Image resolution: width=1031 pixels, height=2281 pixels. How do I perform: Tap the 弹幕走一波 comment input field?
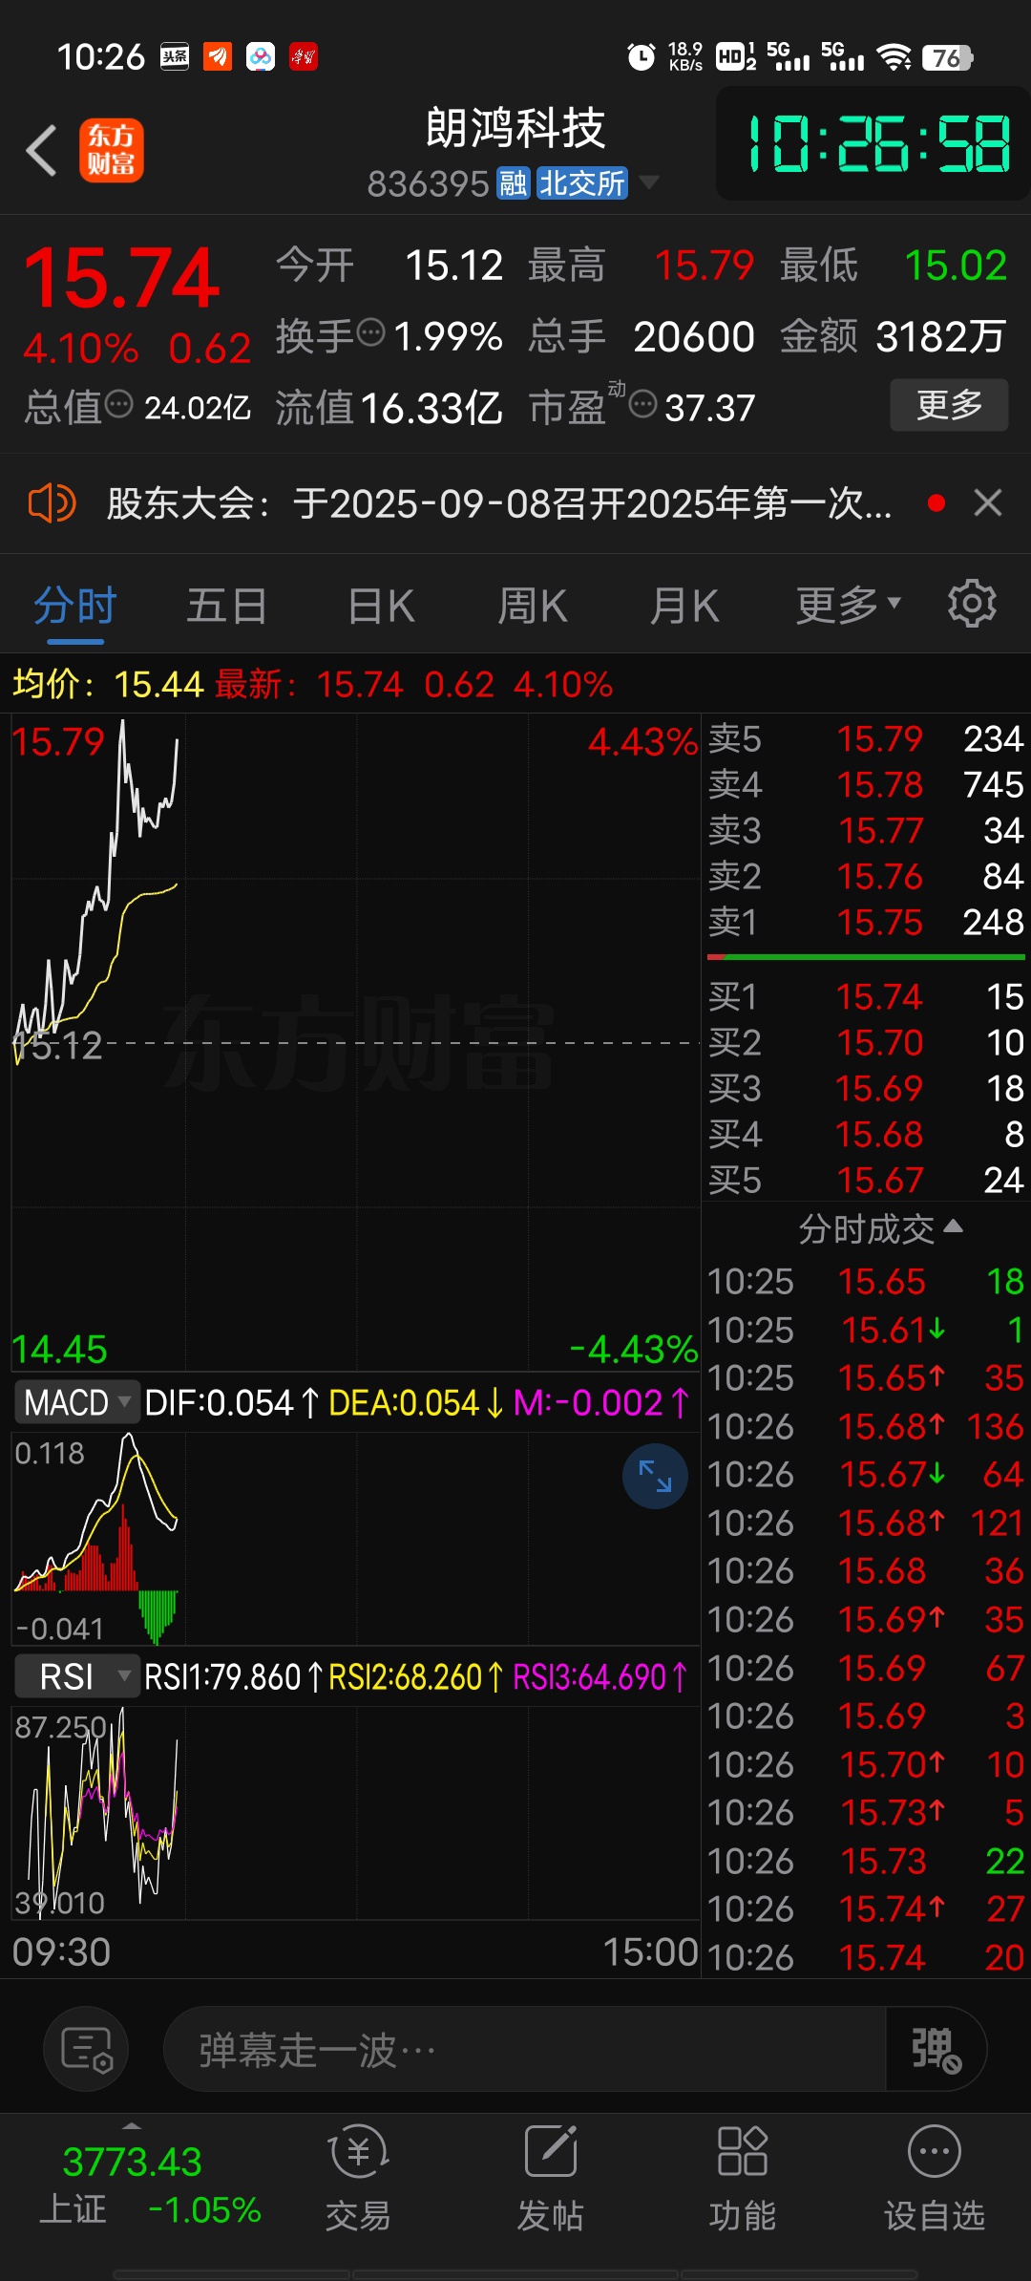pos(525,2050)
